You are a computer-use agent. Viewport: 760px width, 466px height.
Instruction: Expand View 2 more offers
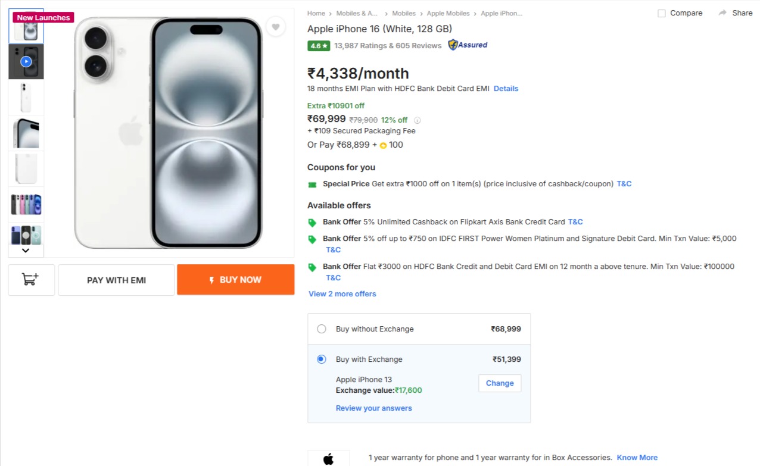pyautogui.click(x=342, y=293)
